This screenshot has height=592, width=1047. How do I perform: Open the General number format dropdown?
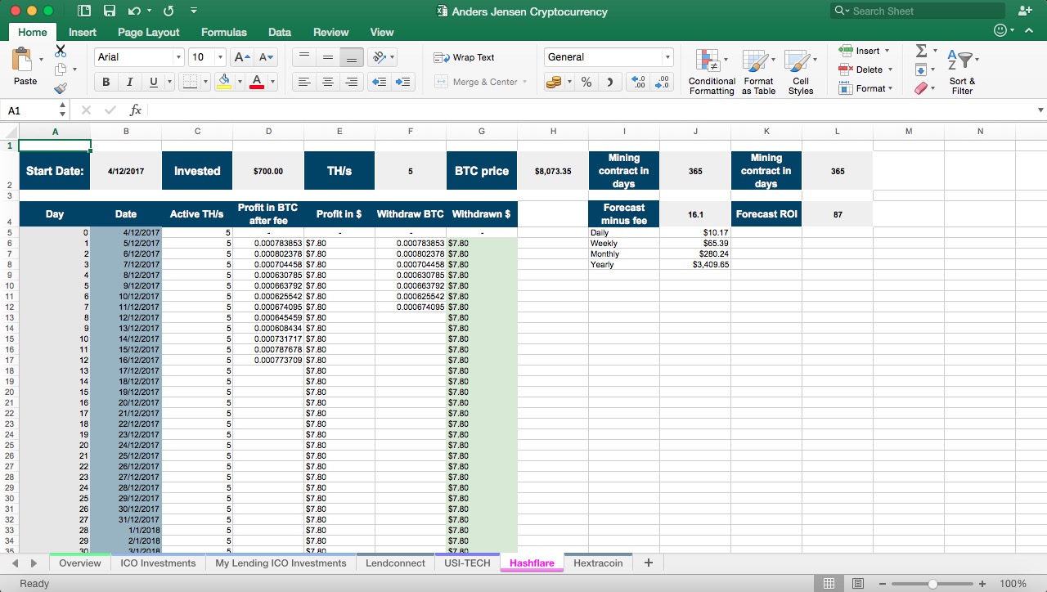click(x=667, y=57)
